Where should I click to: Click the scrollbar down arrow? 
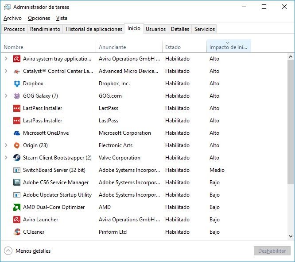point(291,236)
